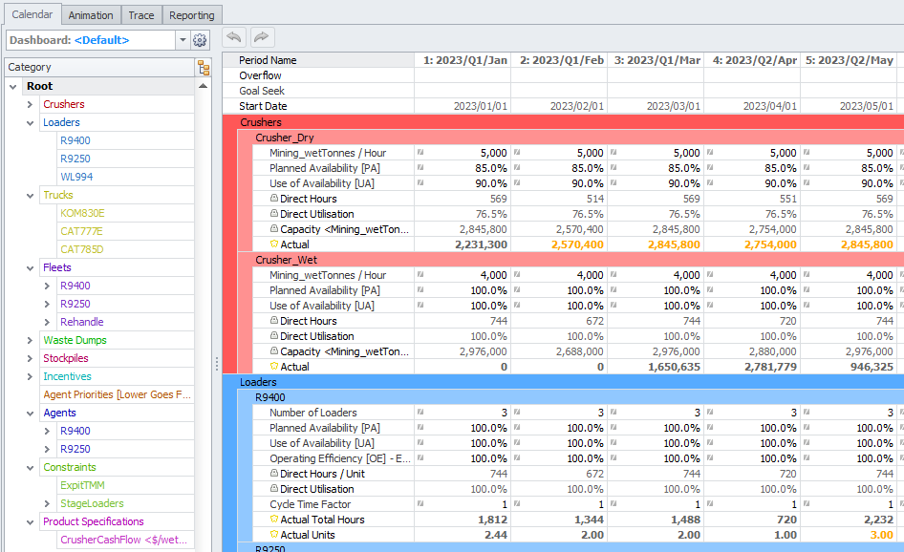Expand the Stockpiles tree node
904x552 pixels.
pos(31,358)
